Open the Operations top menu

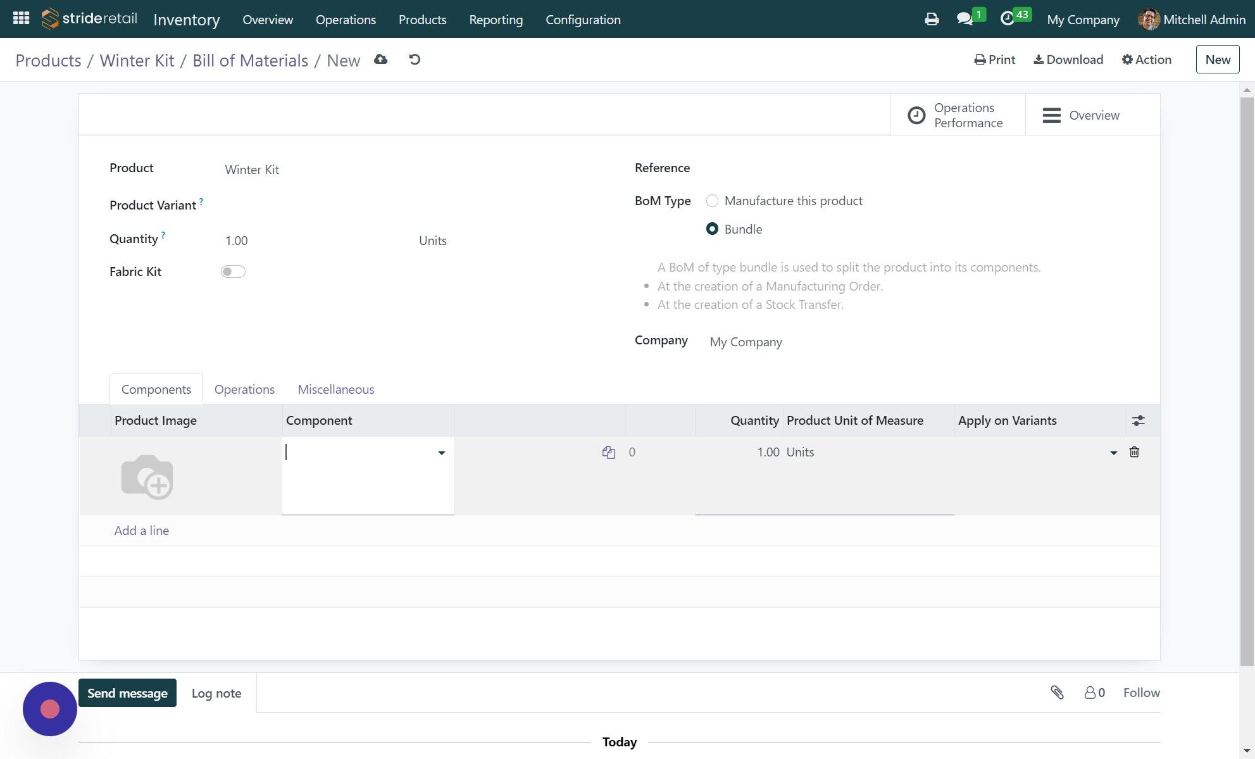click(346, 20)
